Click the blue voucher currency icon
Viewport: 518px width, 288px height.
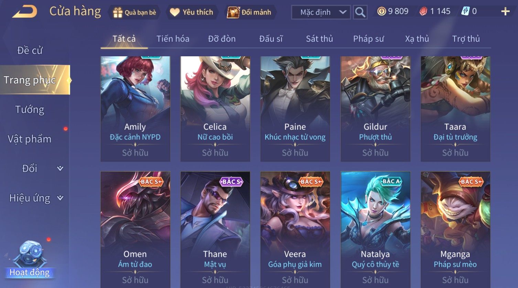(x=465, y=11)
